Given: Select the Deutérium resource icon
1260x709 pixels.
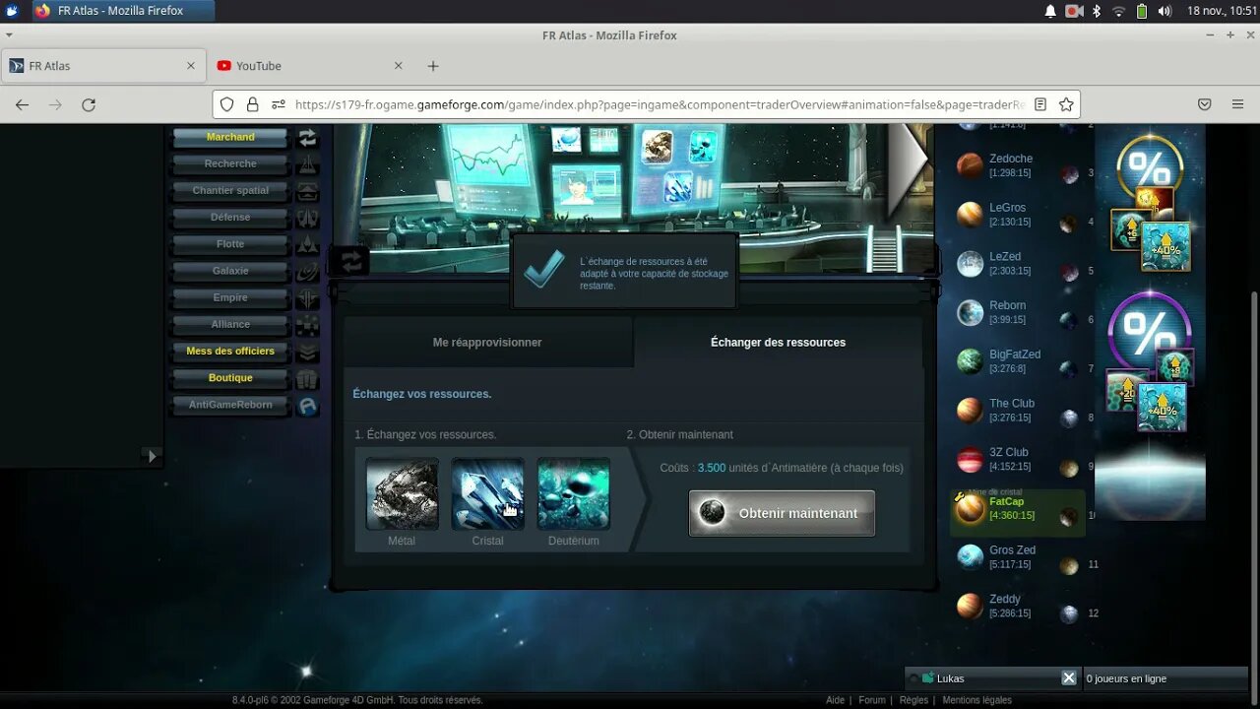Looking at the screenshot, I should (573, 493).
